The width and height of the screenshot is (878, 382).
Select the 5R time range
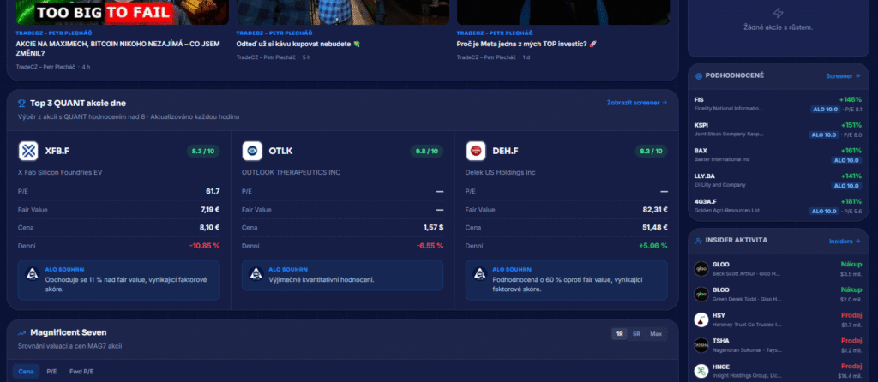point(636,334)
